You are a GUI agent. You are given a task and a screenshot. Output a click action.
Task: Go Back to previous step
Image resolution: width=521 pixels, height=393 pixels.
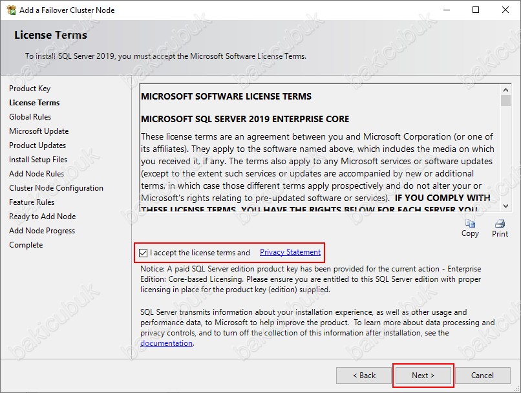364,376
